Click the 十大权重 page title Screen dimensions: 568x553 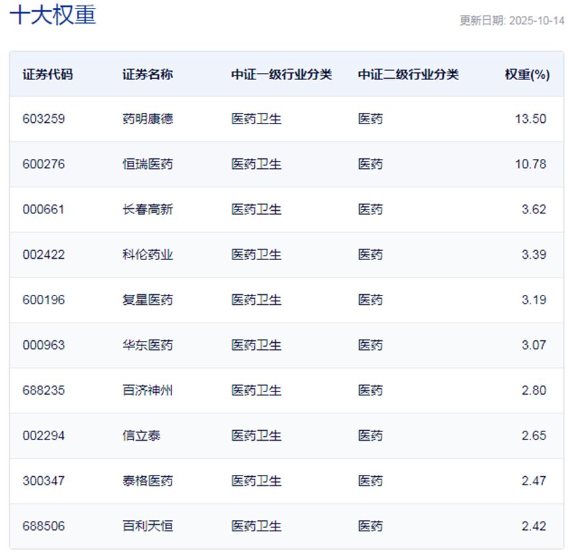pos(53,15)
